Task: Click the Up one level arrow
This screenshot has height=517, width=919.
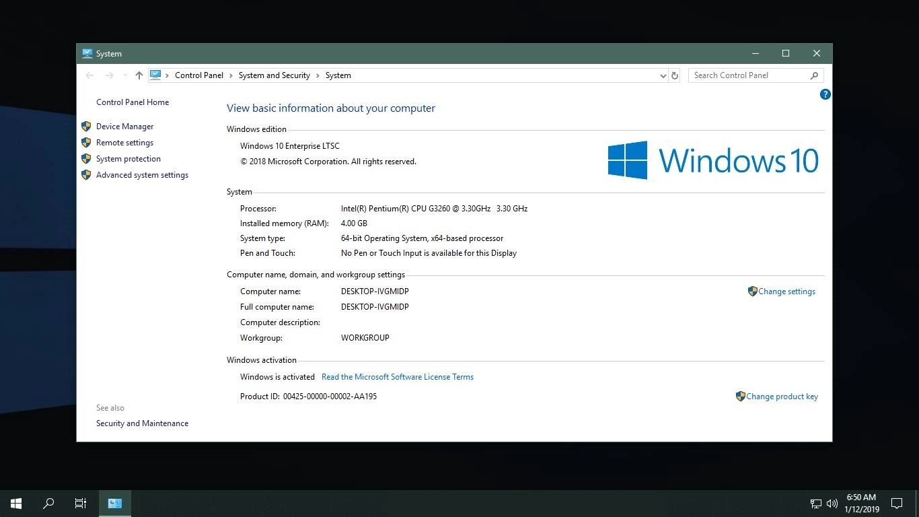Action: (139, 75)
